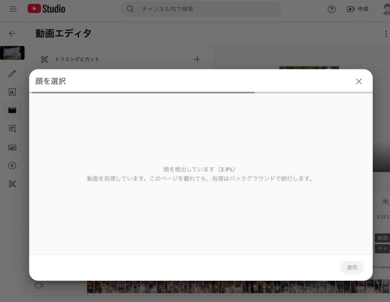Viewport: 390px width, 302px height.
Task: Open video details pencil icon
Action: click(12, 74)
